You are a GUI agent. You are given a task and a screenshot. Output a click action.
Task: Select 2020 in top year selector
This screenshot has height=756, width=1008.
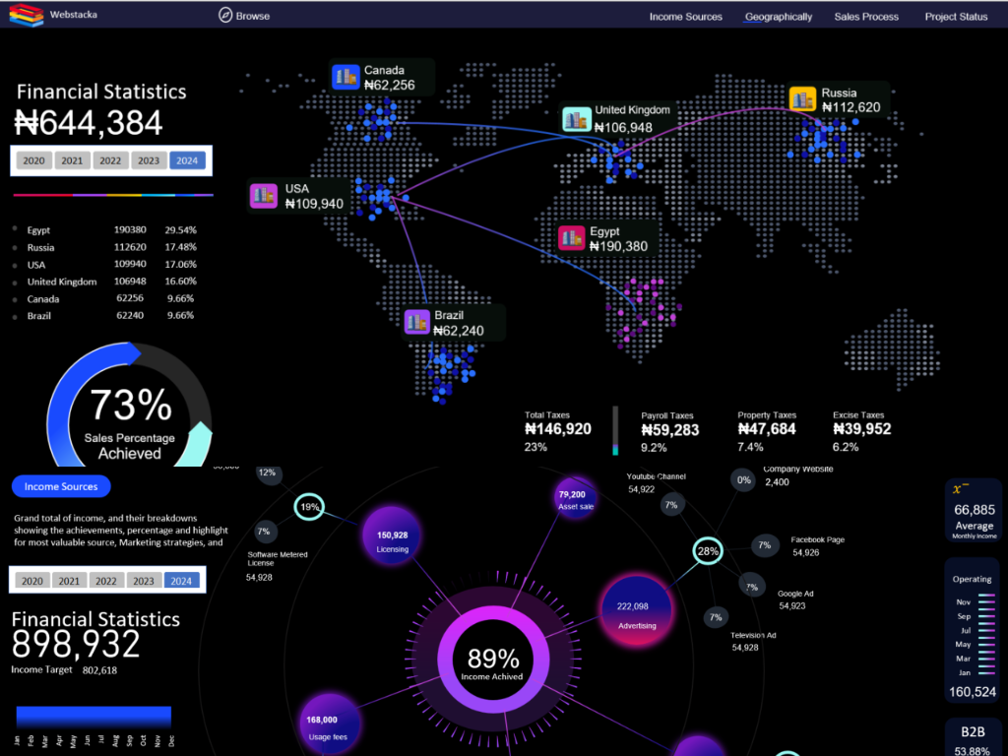[34, 160]
